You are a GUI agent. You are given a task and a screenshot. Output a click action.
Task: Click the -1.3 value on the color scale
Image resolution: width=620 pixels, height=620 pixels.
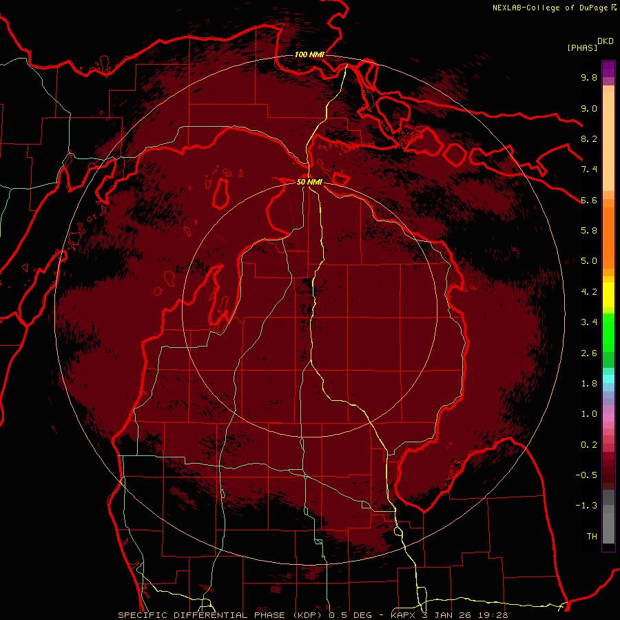tap(586, 506)
